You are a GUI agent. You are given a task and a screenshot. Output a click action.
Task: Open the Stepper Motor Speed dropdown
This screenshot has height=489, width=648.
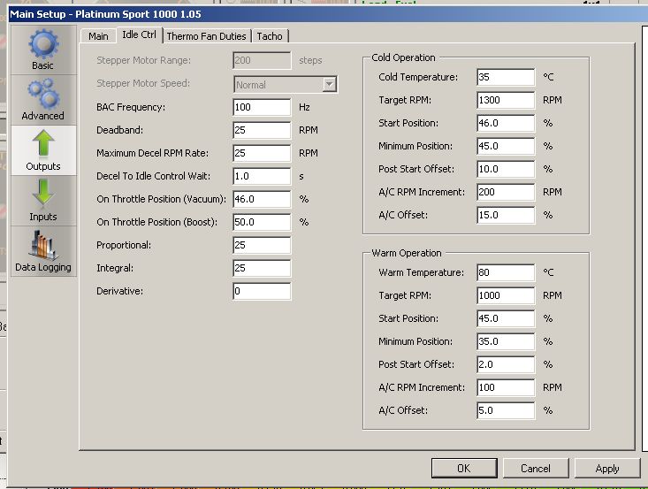click(286, 84)
